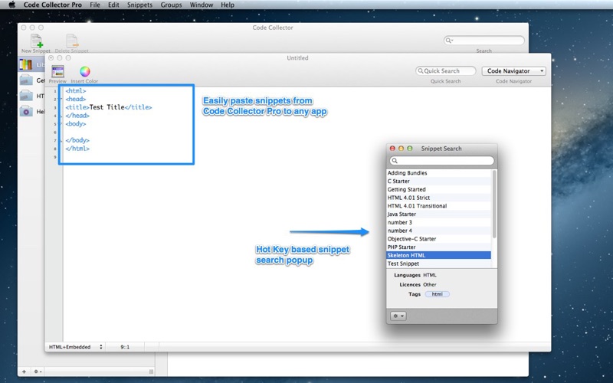Open gear action menu in Snippet Search

(398, 315)
